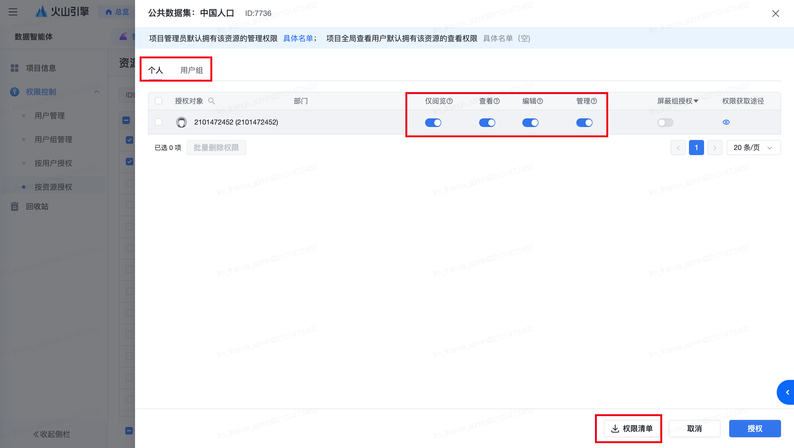Open 回收站 in sidebar

click(x=37, y=206)
